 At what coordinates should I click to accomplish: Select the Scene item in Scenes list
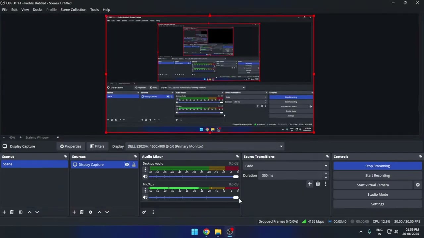pos(34,164)
